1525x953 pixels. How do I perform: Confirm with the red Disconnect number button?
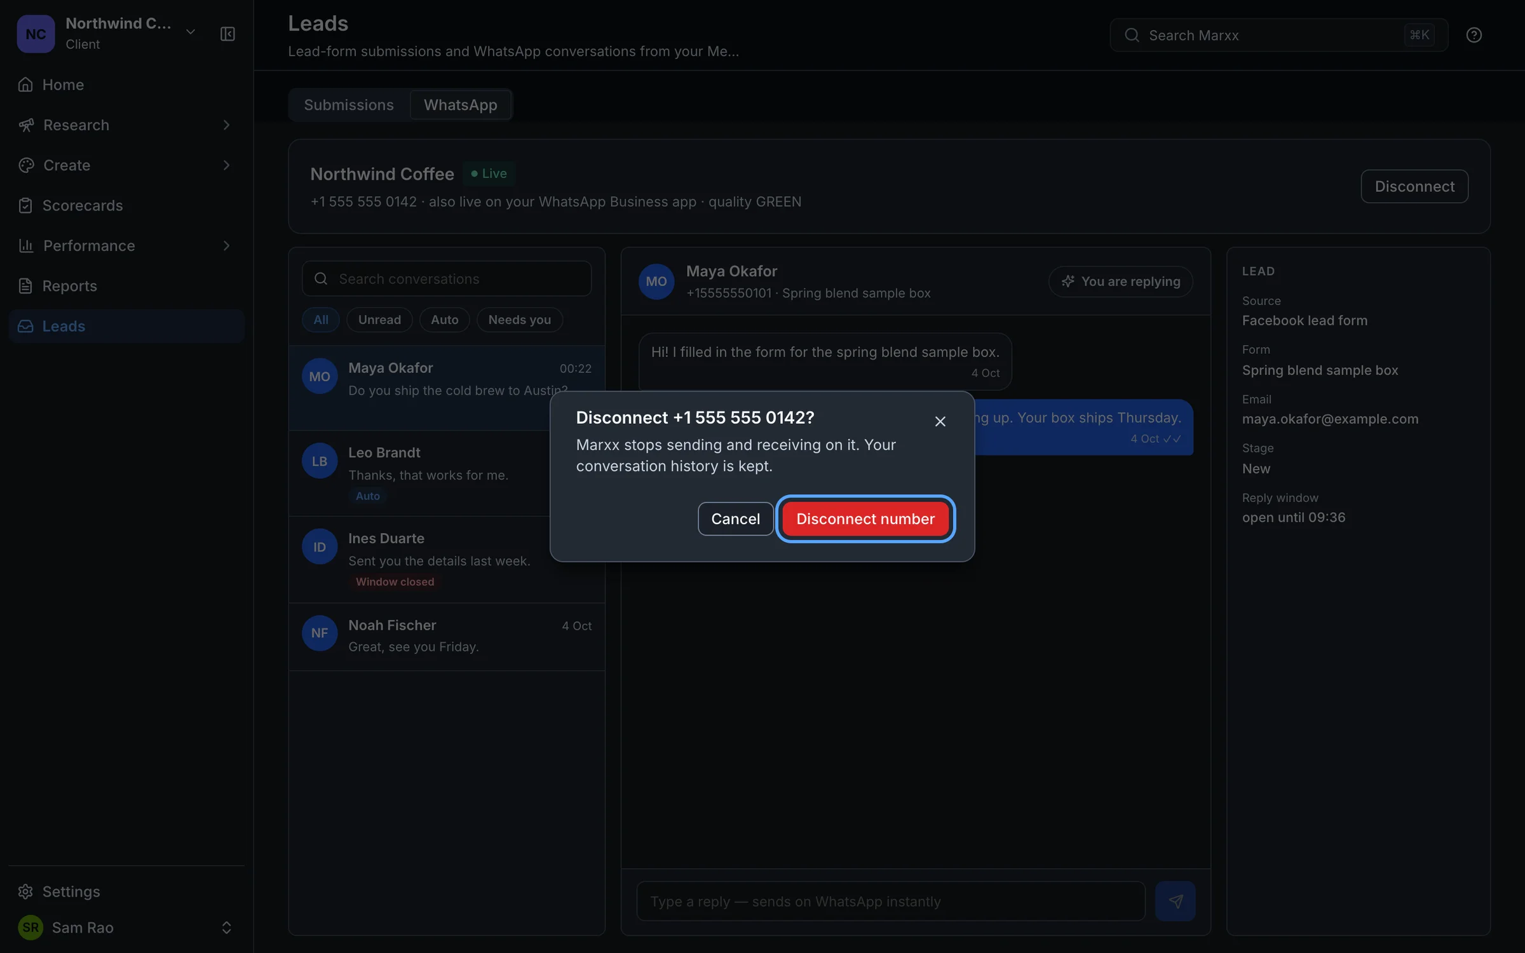(865, 518)
